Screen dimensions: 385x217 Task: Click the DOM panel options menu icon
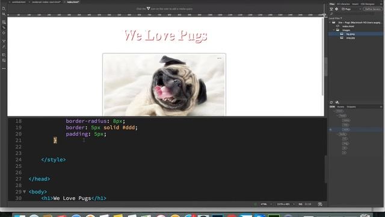(381, 107)
